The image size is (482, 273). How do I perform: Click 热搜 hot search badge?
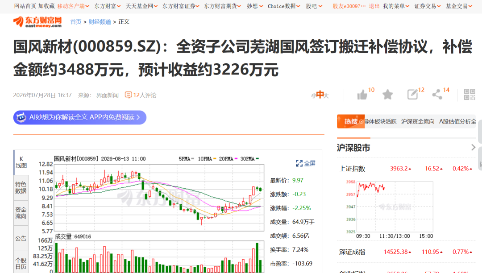pyautogui.click(x=351, y=122)
